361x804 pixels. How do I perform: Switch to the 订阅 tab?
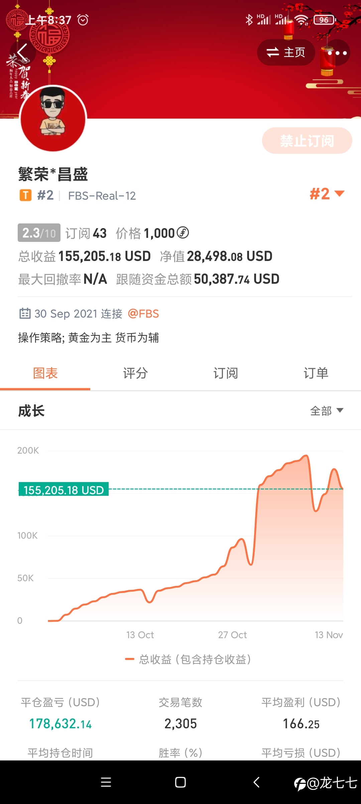(226, 373)
